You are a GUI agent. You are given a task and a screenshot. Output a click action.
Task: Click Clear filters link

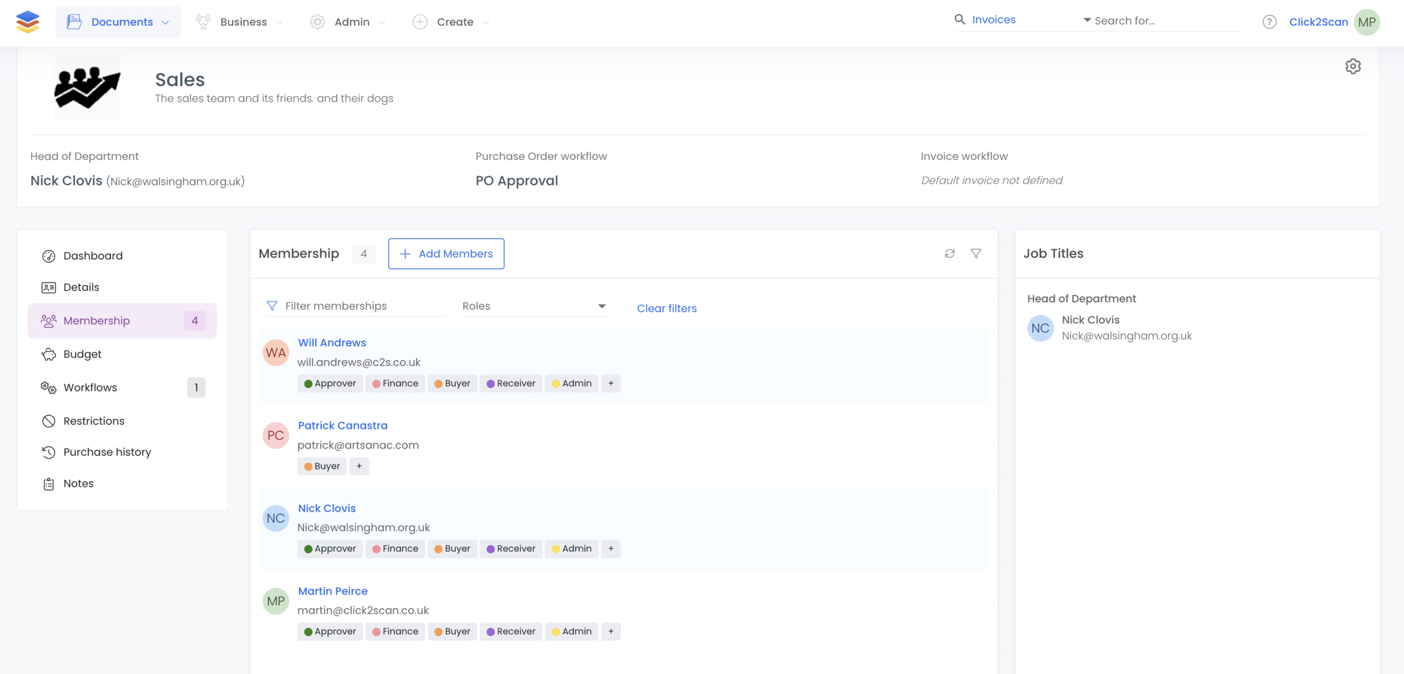pyautogui.click(x=666, y=308)
